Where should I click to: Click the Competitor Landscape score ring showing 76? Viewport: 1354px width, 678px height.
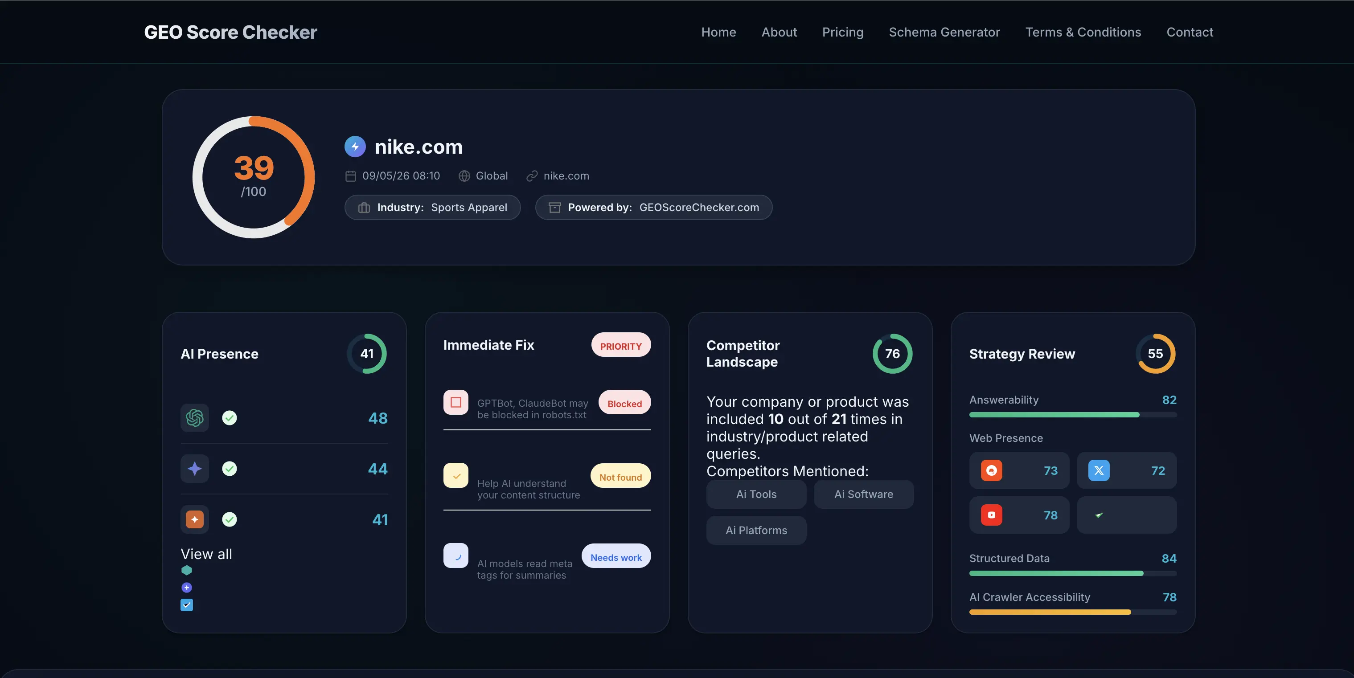point(892,354)
